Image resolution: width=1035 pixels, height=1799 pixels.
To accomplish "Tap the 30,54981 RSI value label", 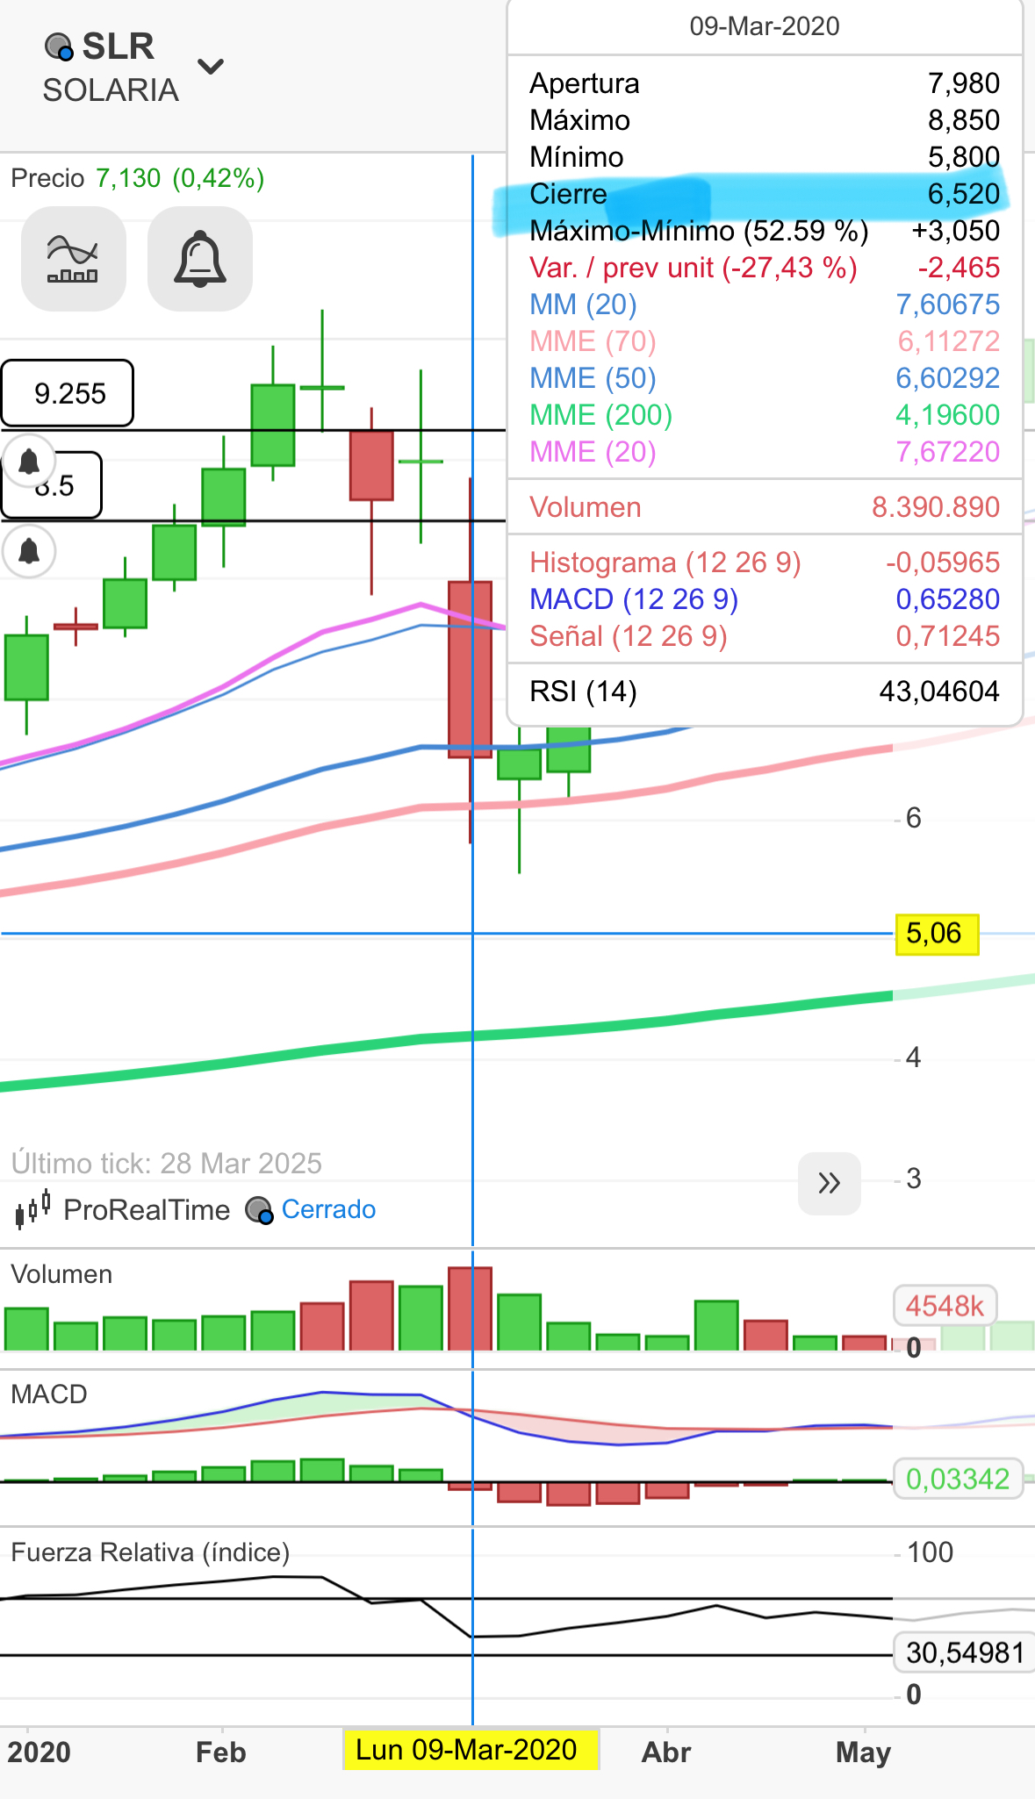I will tap(963, 1653).
